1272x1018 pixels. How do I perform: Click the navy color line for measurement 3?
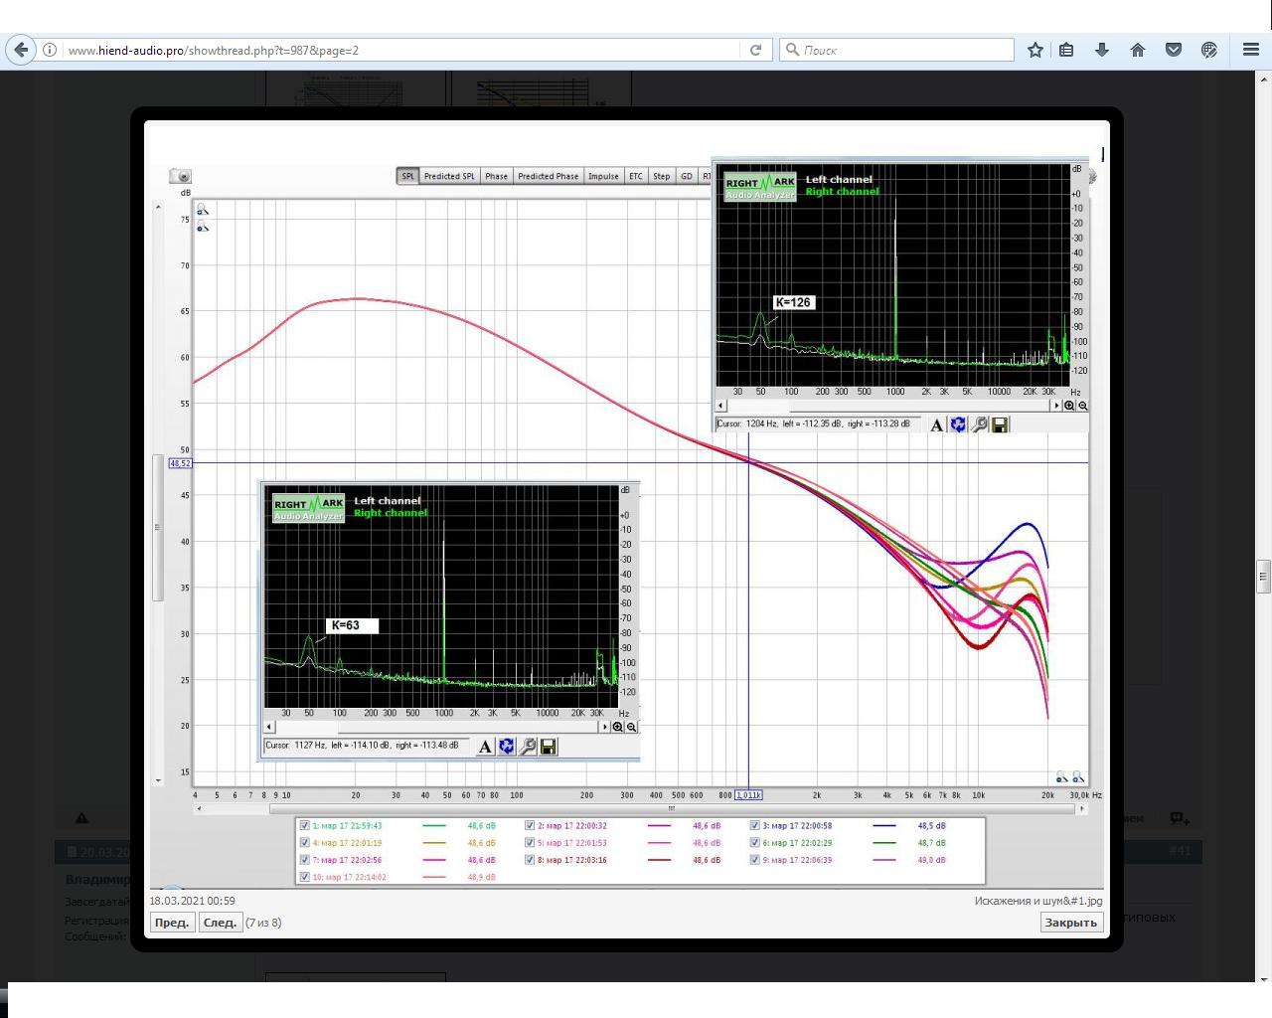click(884, 825)
